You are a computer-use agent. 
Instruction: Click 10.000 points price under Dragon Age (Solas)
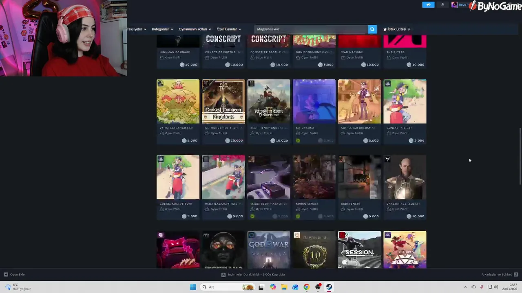click(415, 216)
